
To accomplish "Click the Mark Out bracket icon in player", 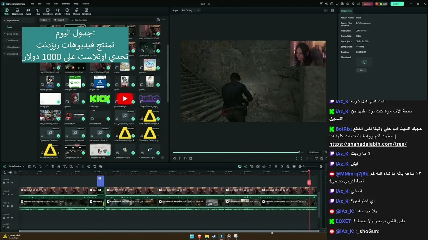I will 302,158.
